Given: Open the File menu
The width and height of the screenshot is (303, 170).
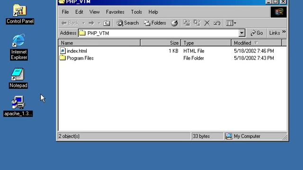Looking at the screenshot, I should [65, 12].
